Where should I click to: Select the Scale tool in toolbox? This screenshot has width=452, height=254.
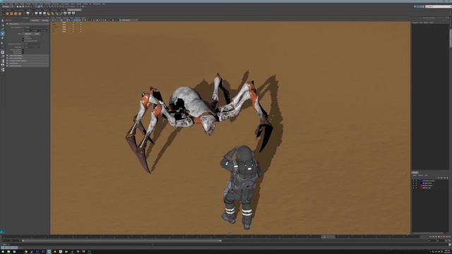tap(2, 43)
